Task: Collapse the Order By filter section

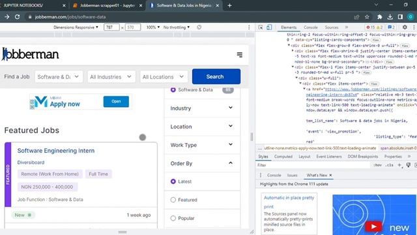Action: click(x=202, y=163)
